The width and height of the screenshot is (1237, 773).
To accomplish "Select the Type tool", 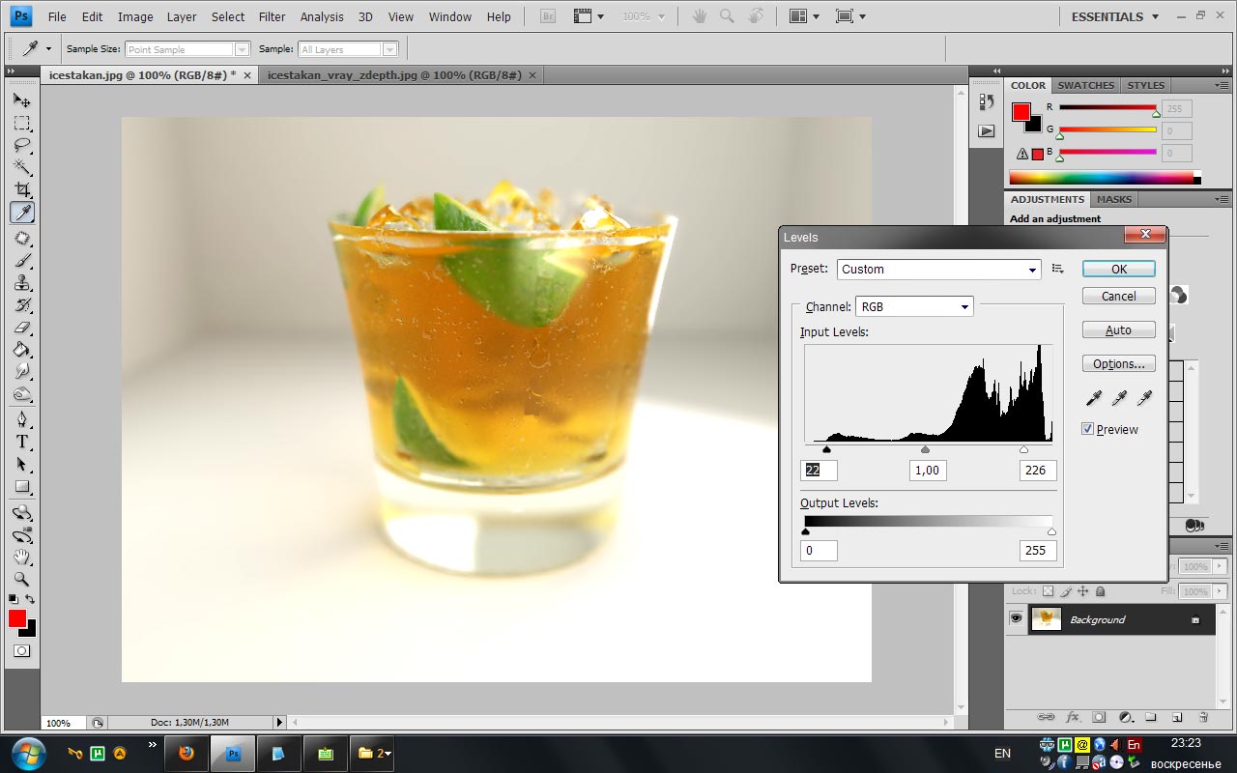I will [21, 443].
